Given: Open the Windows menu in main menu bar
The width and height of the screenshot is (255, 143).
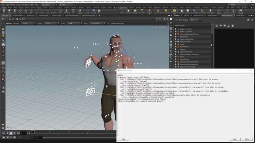Looking at the screenshot, I should (25, 5).
